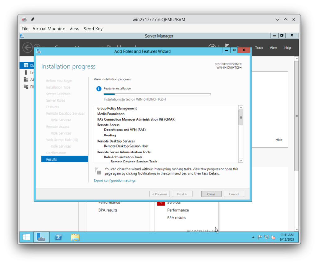318x265 pixels.
Task: Open the Send Key menu
Action: (93, 29)
